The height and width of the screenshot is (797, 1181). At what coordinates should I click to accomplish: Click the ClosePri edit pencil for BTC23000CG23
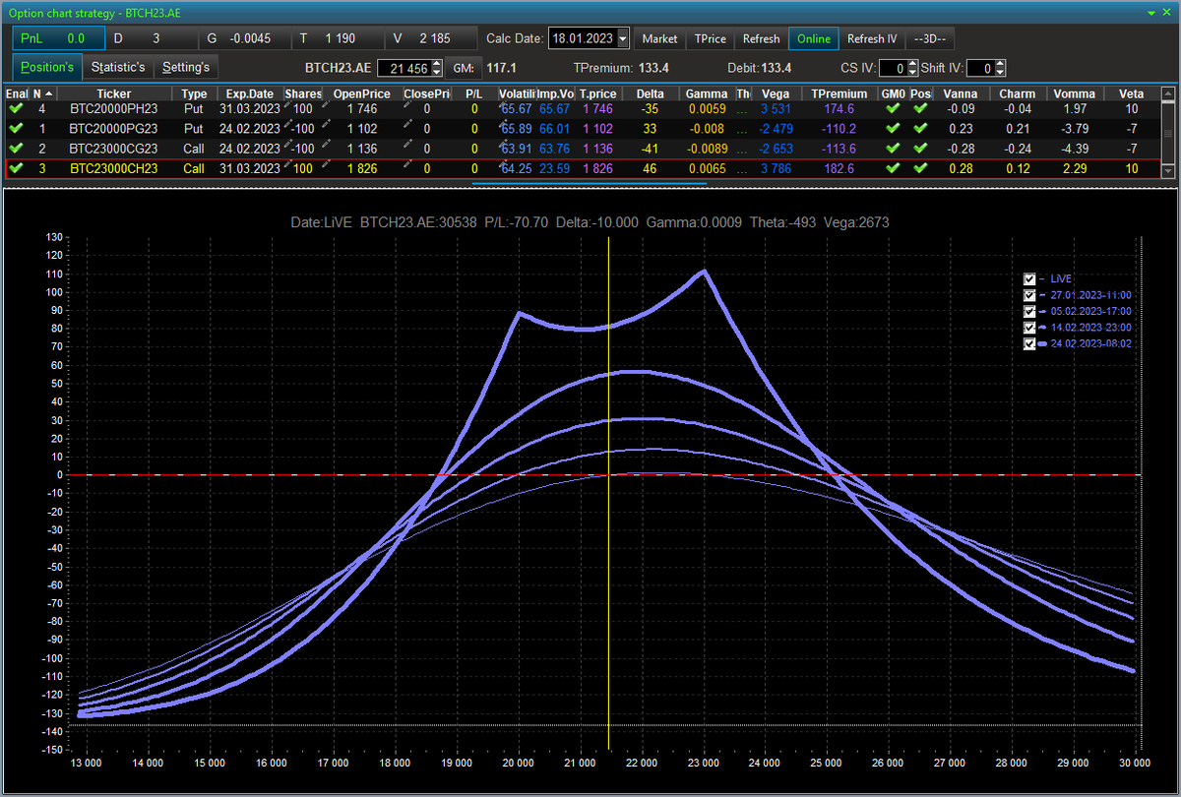[407, 144]
